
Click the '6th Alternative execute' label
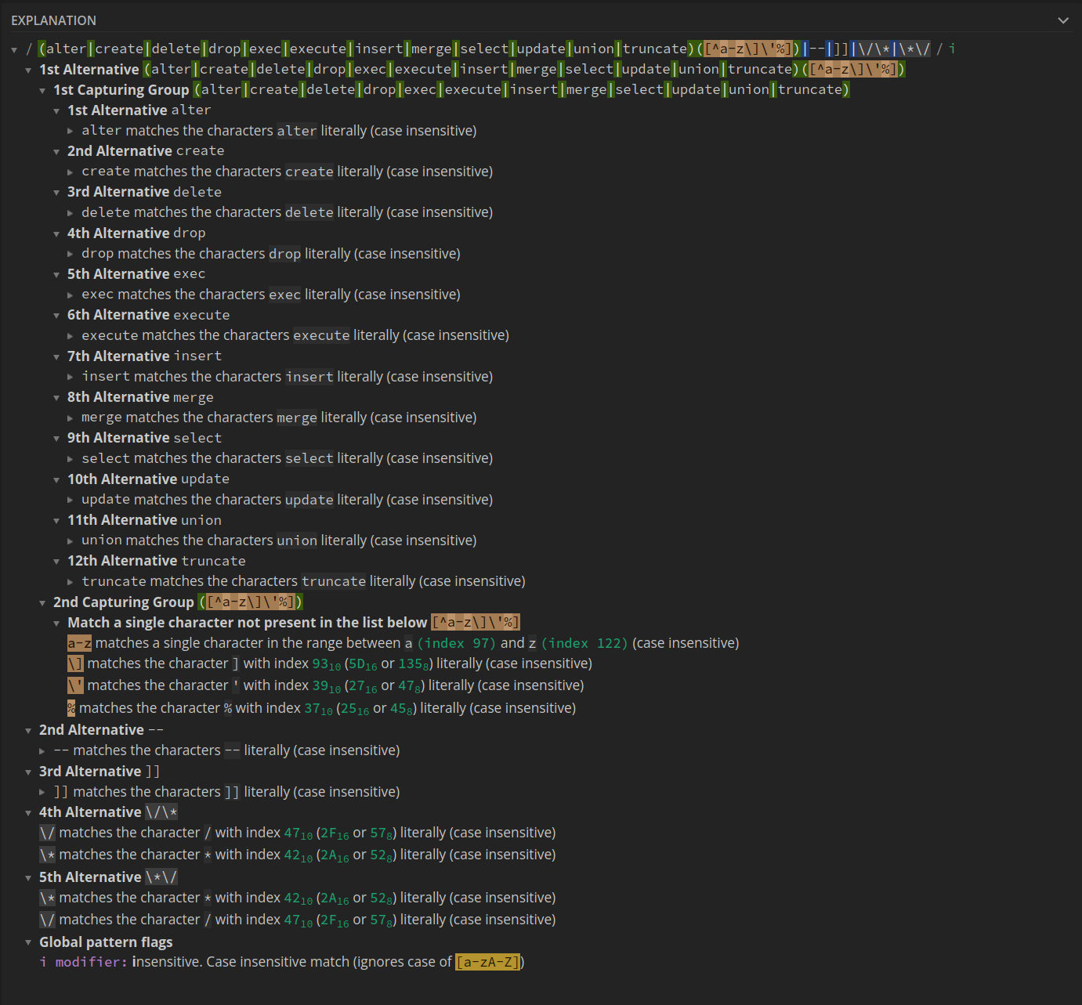[148, 315]
